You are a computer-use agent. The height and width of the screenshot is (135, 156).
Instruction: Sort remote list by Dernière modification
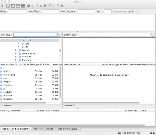pos(137,65)
